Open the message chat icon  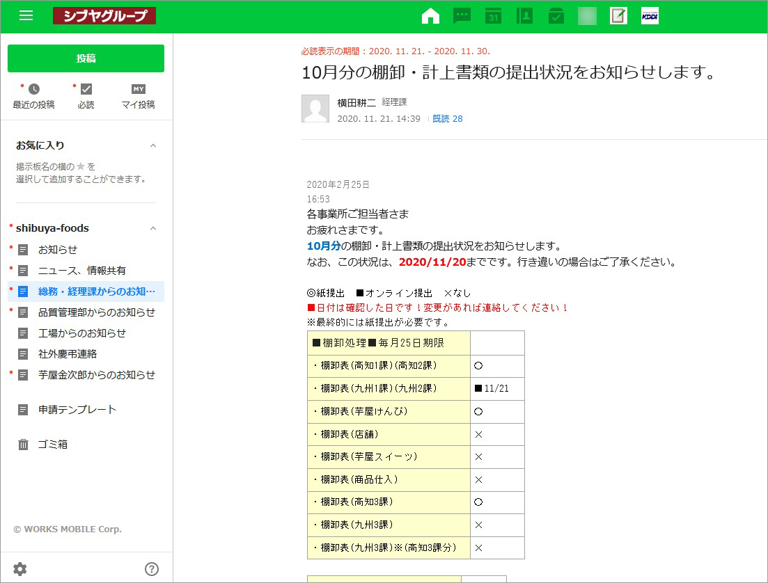click(462, 16)
